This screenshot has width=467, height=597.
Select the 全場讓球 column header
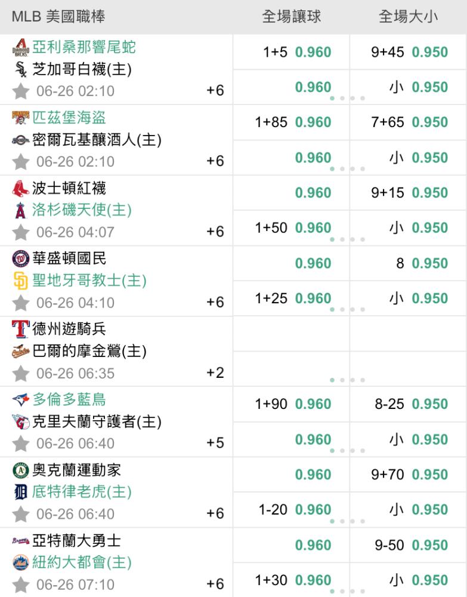(291, 17)
